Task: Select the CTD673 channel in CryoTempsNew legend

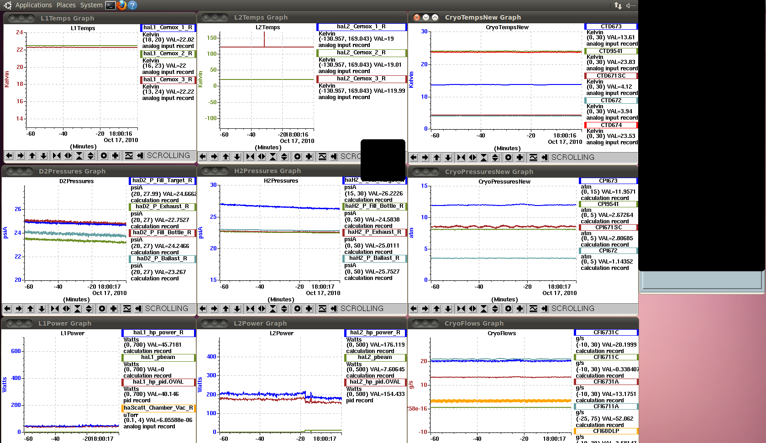Action: [x=611, y=26]
